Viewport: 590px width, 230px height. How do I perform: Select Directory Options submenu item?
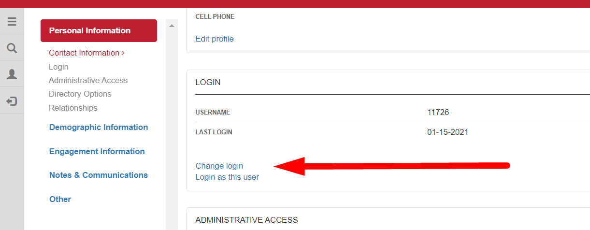pos(80,94)
